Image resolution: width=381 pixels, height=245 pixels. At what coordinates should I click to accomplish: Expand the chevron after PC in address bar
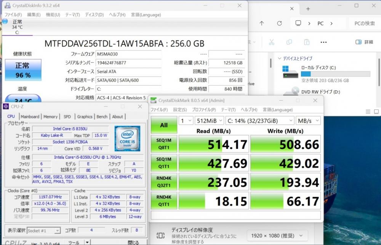tap(331, 24)
